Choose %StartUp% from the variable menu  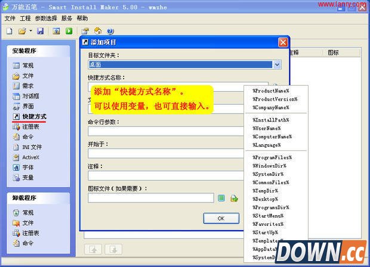pyautogui.click(x=265, y=232)
